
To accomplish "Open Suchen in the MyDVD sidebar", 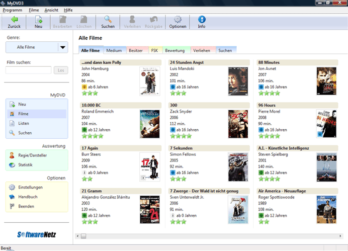I will coord(37,133).
